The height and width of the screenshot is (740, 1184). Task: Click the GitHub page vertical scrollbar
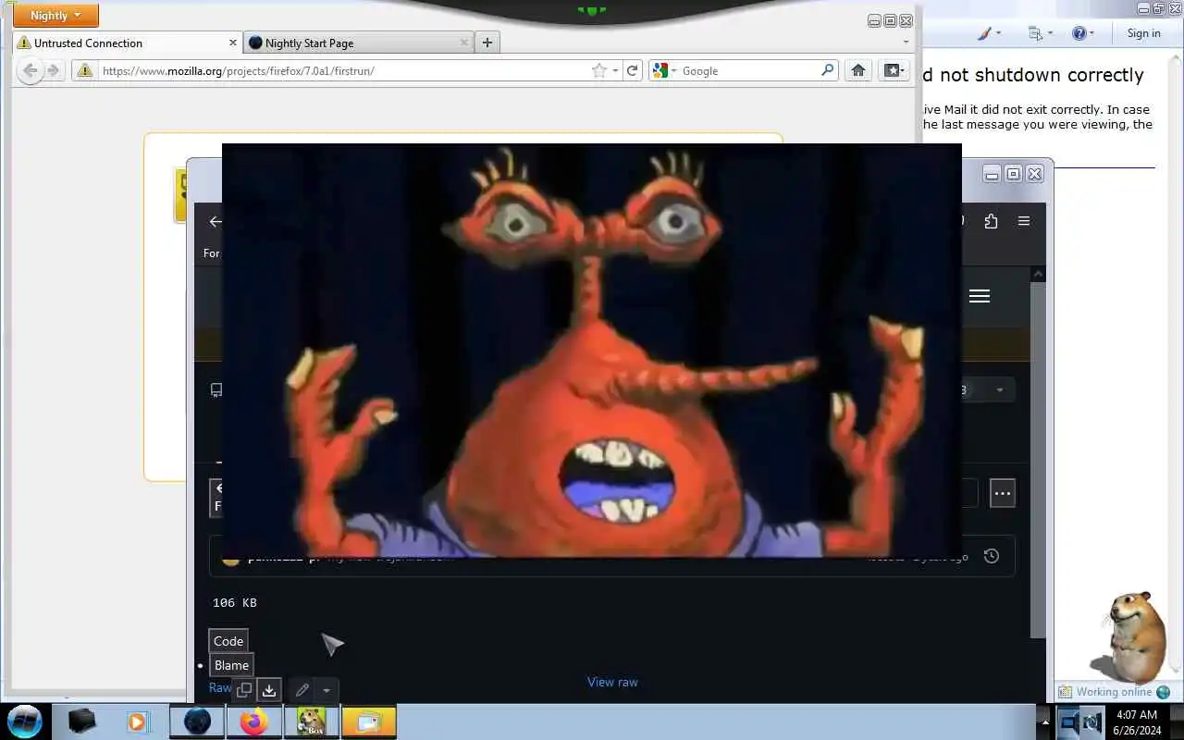point(1038,460)
